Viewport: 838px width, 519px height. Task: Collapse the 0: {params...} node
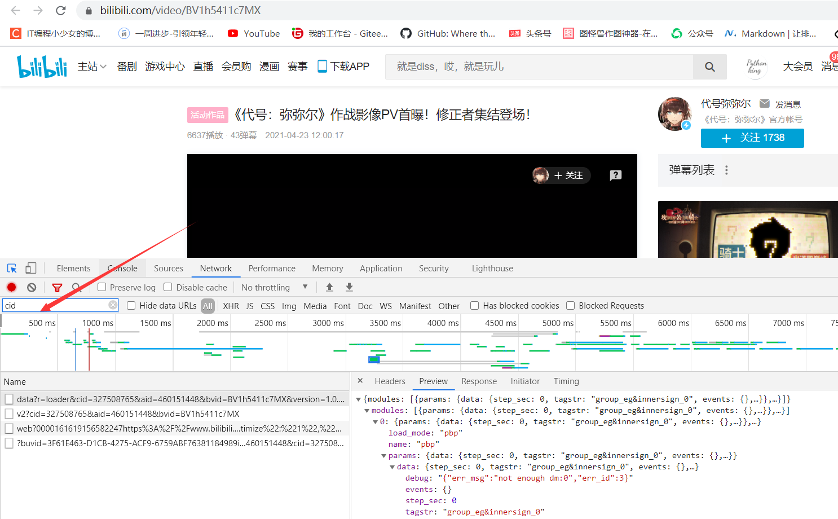[x=375, y=422]
